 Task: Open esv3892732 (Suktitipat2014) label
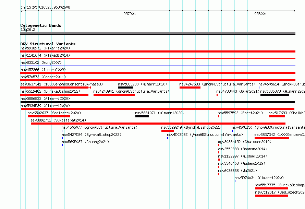coord(58,120)
